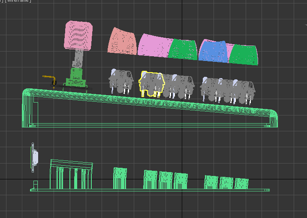This screenshot has height=218, width=307.
Task: Select the green keycap beside the large pink one
Action: 183,49
